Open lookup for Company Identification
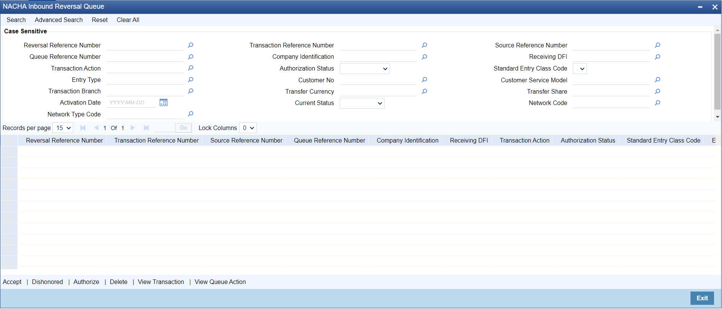The width and height of the screenshot is (722, 309). [x=424, y=57]
